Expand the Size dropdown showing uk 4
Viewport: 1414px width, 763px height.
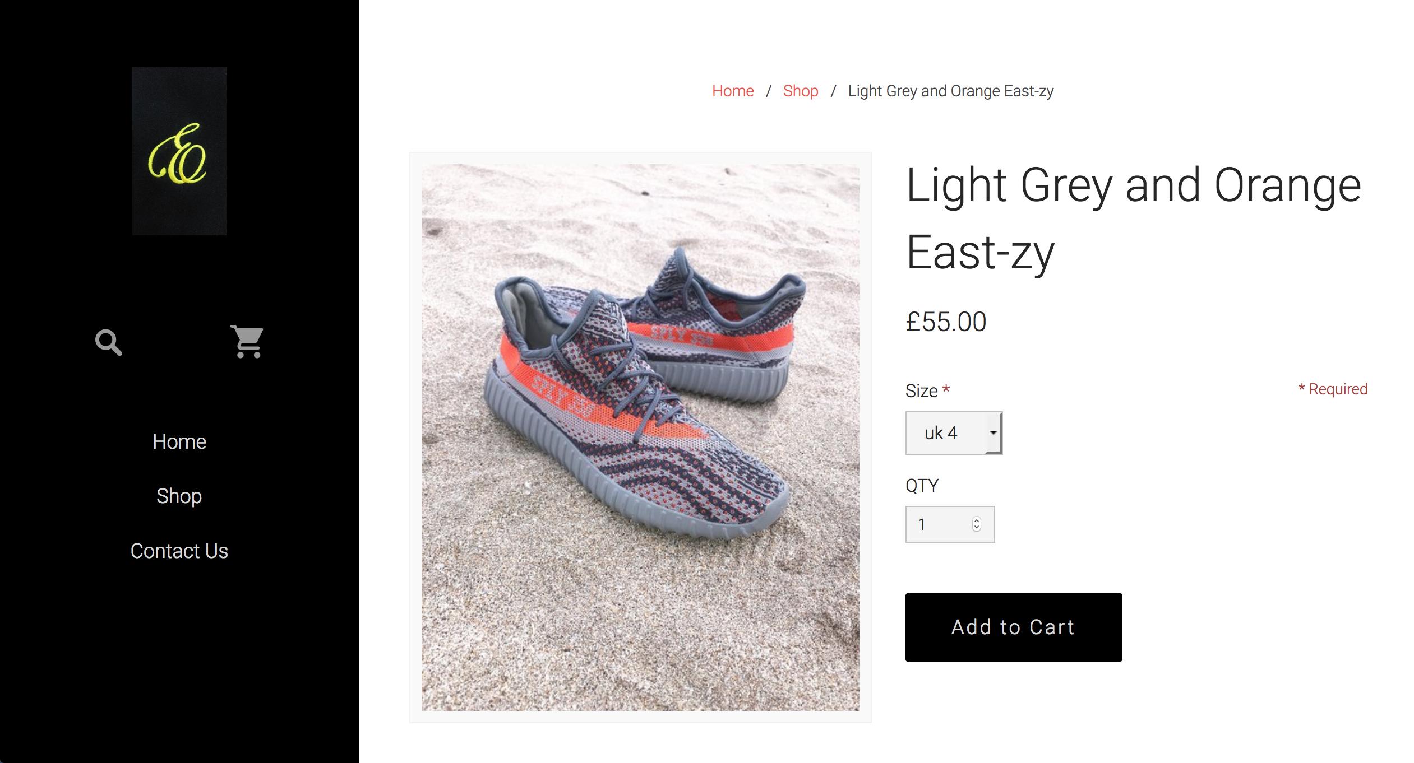coord(954,433)
